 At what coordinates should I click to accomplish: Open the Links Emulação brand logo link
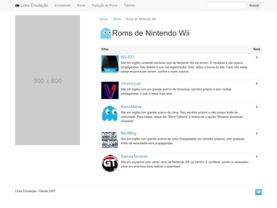pyautogui.click(x=32, y=6)
